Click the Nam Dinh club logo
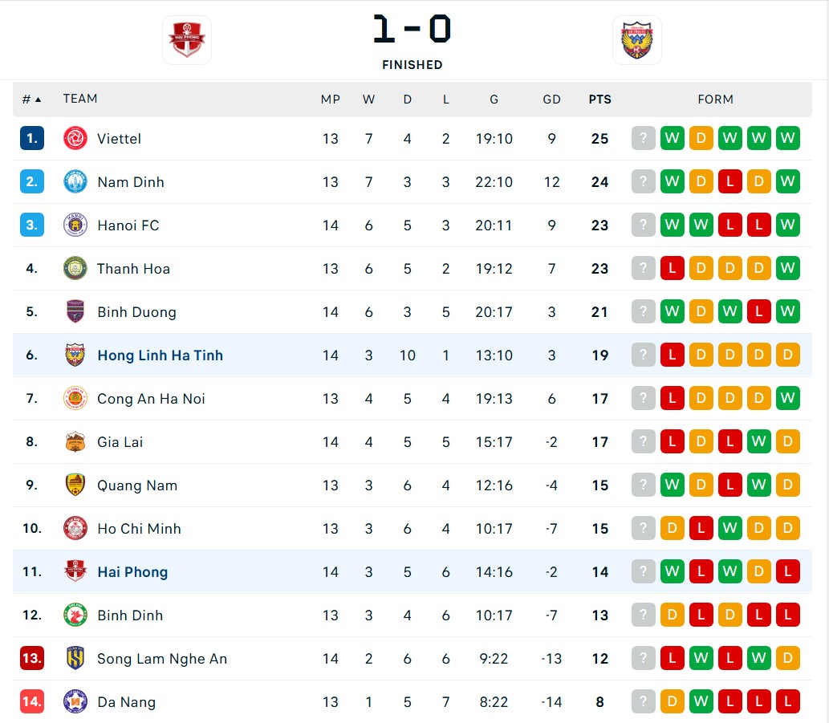Screen dimensions: 829x723 coord(75,182)
